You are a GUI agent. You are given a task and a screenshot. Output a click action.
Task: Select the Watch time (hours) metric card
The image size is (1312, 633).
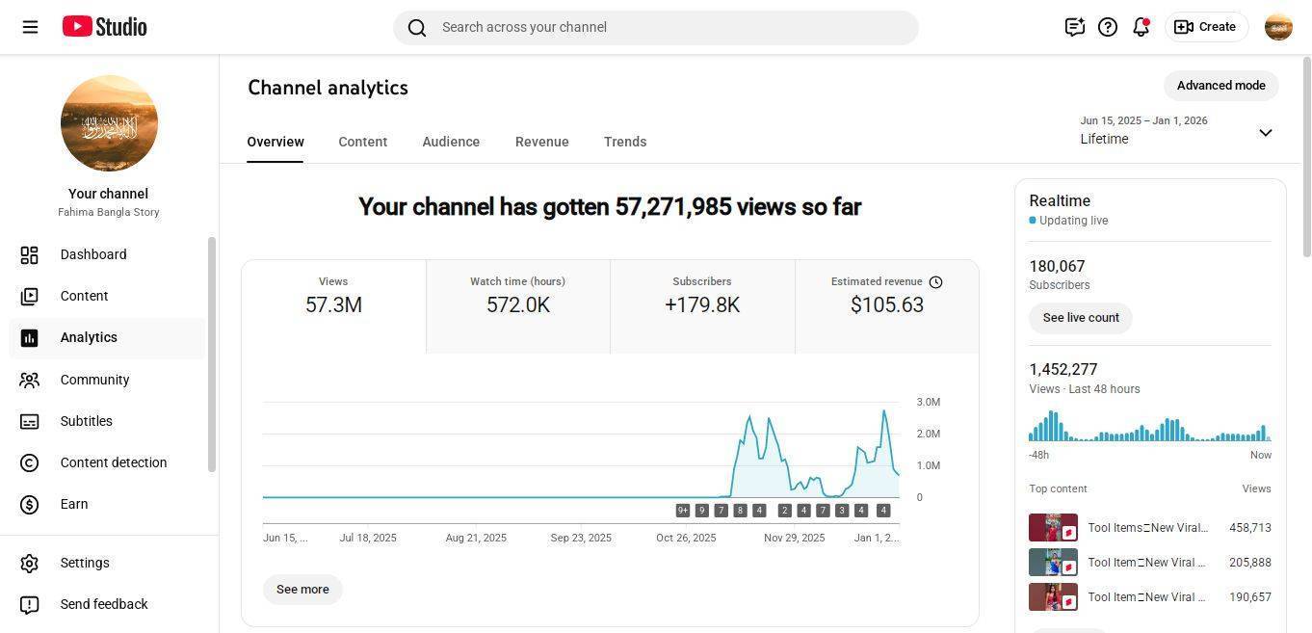(x=517, y=305)
